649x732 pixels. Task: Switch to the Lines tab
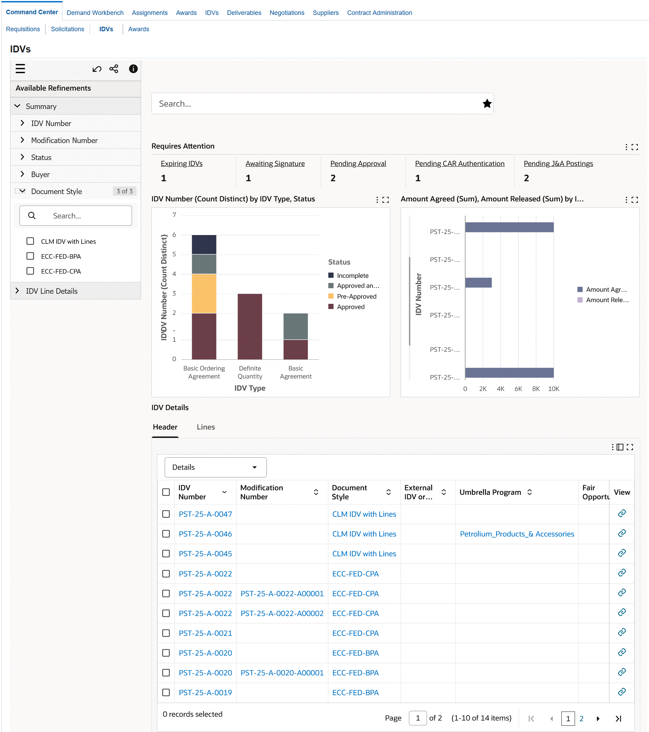tap(206, 427)
